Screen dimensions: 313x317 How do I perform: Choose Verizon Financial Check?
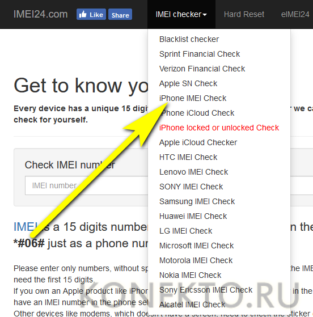point(202,69)
